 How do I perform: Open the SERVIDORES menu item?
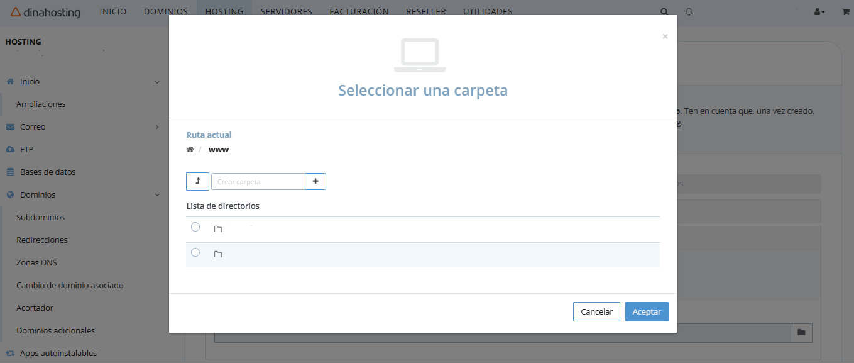point(286,11)
